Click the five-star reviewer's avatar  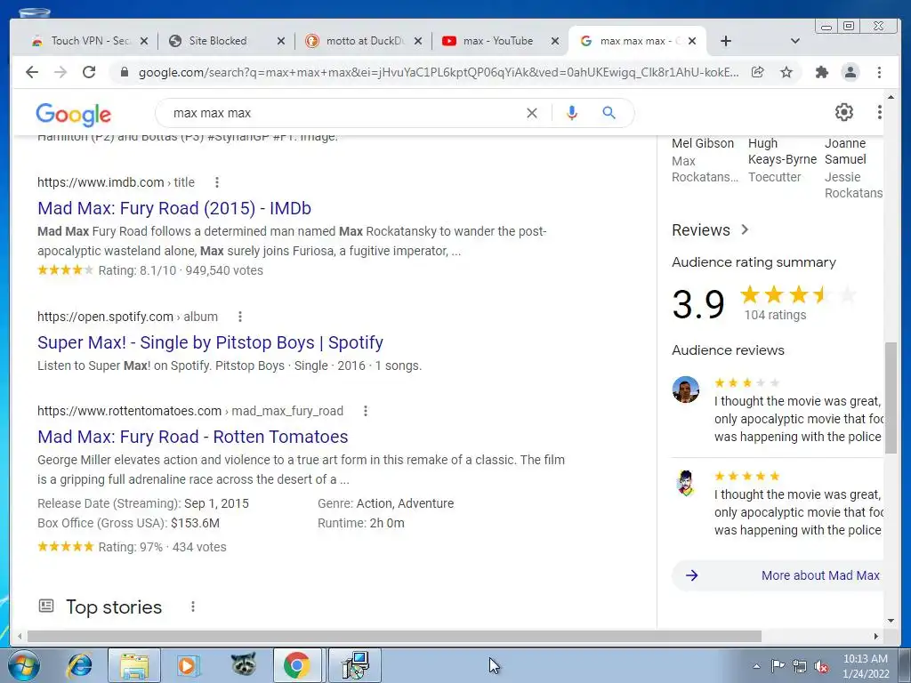coord(686,483)
